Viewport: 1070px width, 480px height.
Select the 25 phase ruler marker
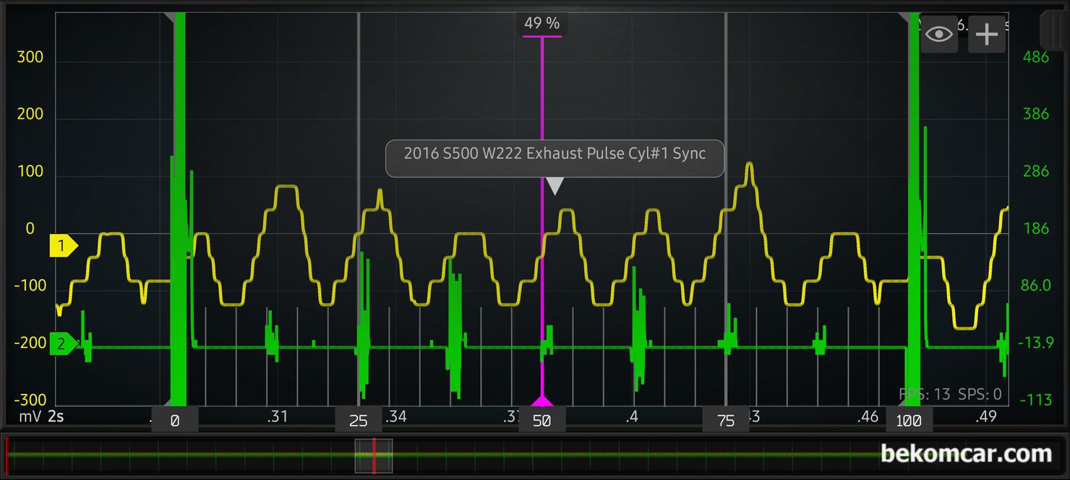(359, 420)
